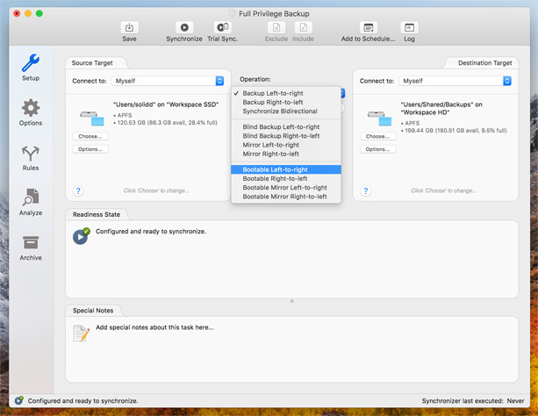This screenshot has width=538, height=416.
Task: Open Source Target help question mark
Action: 78,190
